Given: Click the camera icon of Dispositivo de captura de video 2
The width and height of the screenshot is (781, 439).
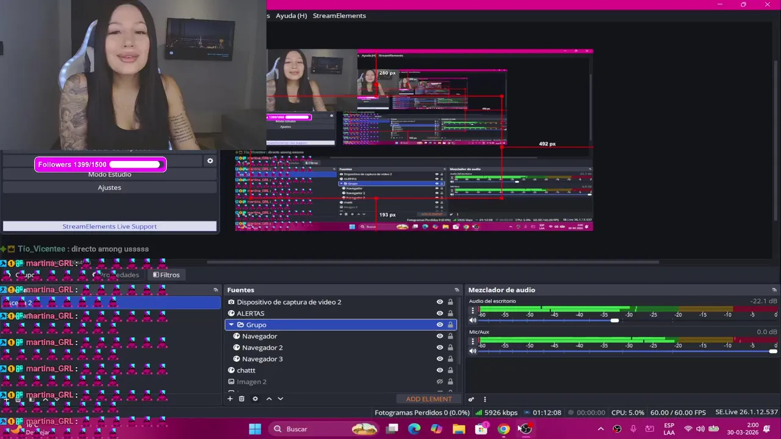Looking at the screenshot, I should (x=231, y=302).
